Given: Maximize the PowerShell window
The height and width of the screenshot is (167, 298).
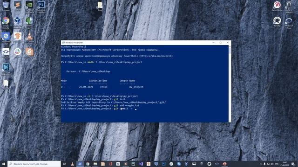Looking at the screenshot, I should click(x=220, y=43).
